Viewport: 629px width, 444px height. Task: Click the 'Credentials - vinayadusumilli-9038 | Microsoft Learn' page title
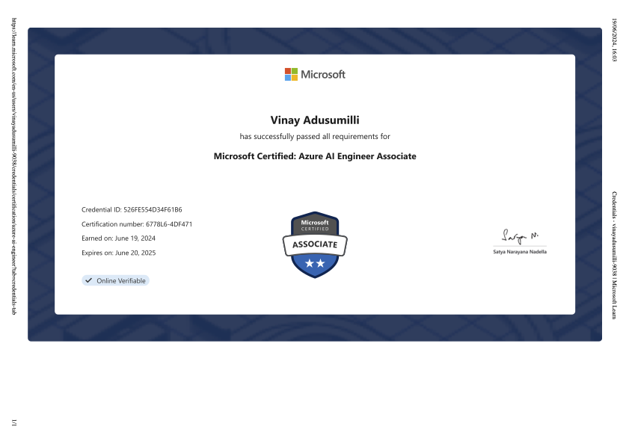coord(614,255)
